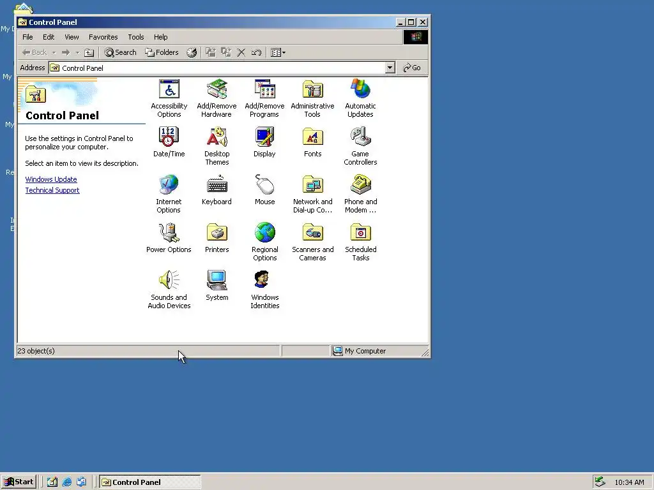Open Game Controllers icon

coord(360,146)
